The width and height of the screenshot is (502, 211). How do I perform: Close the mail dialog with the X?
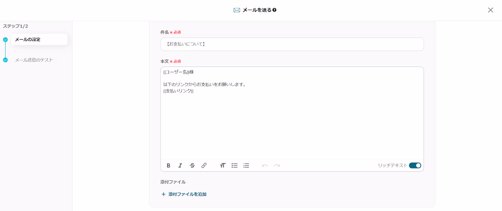coord(491,10)
